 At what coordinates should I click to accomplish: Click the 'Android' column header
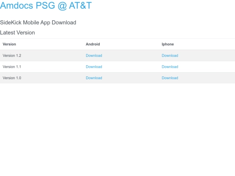tap(93, 44)
